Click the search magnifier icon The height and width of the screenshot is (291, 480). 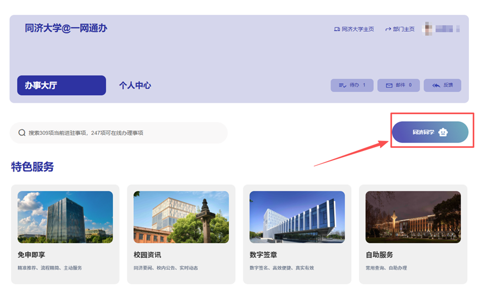tap(22, 133)
